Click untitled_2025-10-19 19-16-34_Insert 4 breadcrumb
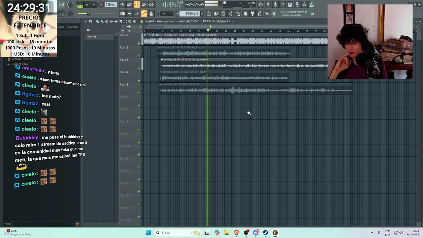Image resolution: width=423 pixels, height=238 pixels. point(204,21)
